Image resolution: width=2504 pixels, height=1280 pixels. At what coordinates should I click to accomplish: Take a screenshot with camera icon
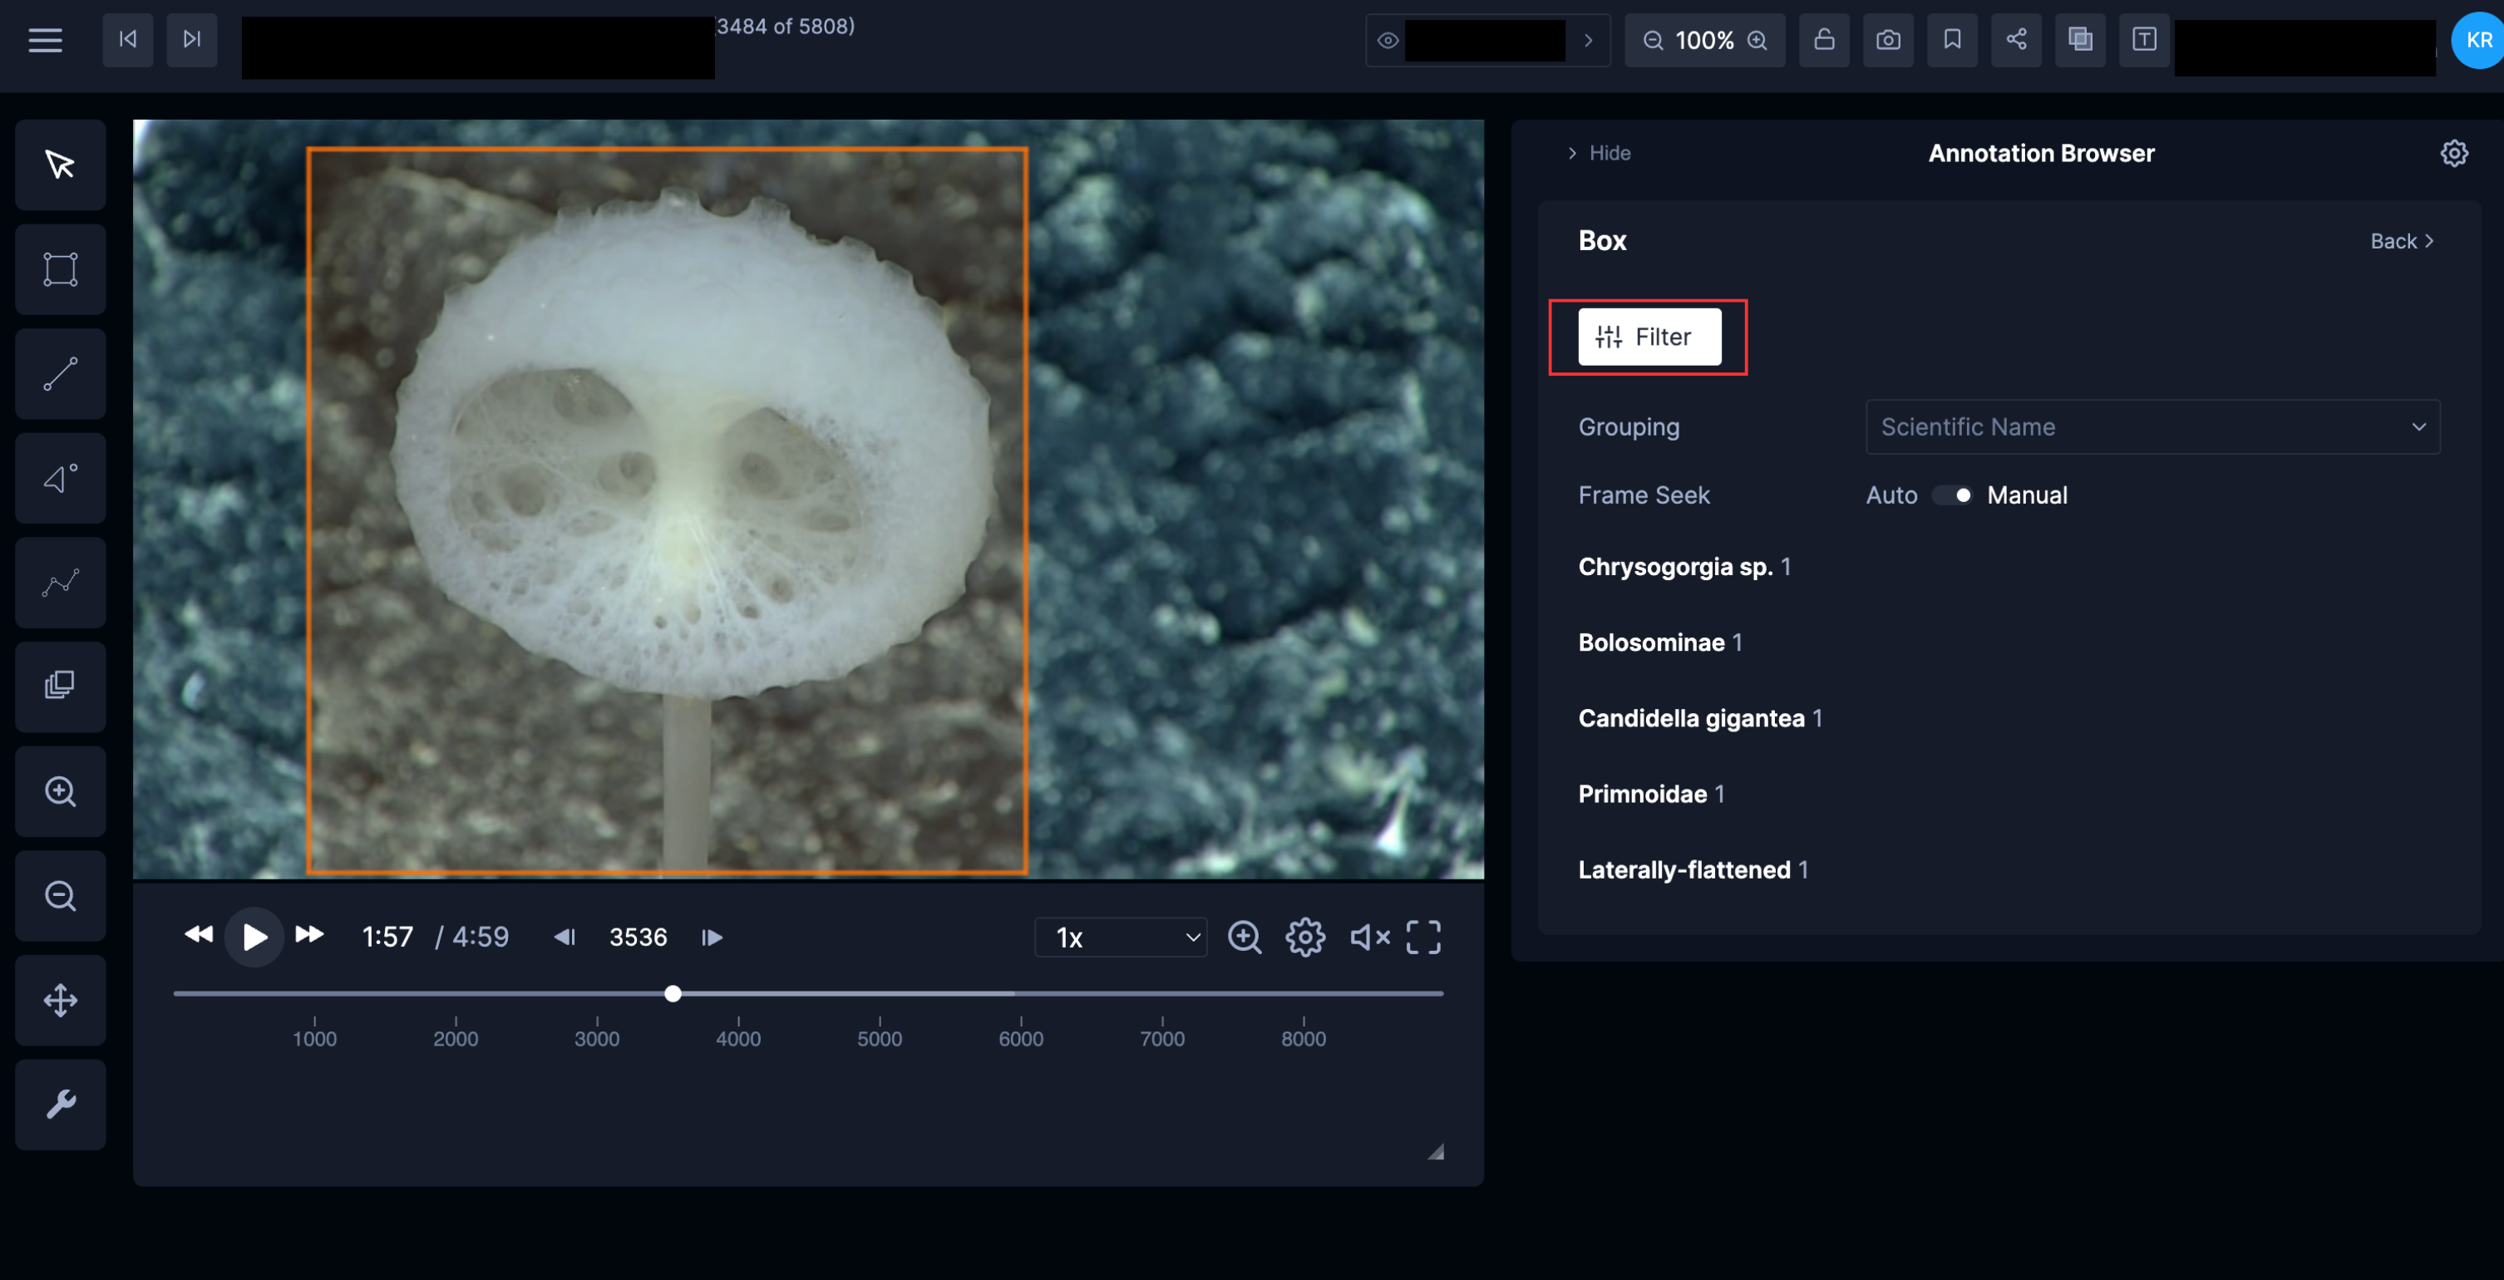pos(1888,40)
